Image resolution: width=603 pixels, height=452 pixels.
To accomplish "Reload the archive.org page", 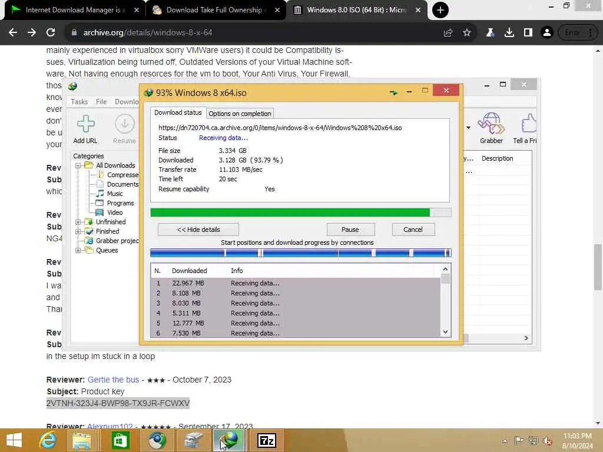I will [x=51, y=33].
